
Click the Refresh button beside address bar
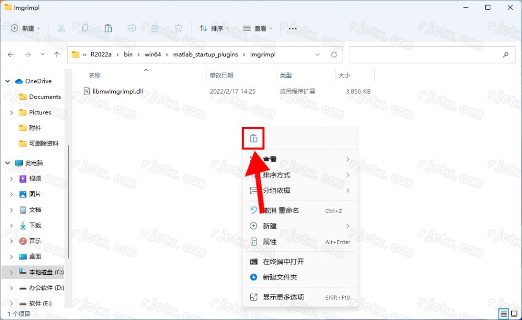point(334,54)
